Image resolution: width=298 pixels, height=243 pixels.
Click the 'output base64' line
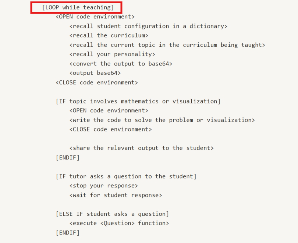click(95, 73)
